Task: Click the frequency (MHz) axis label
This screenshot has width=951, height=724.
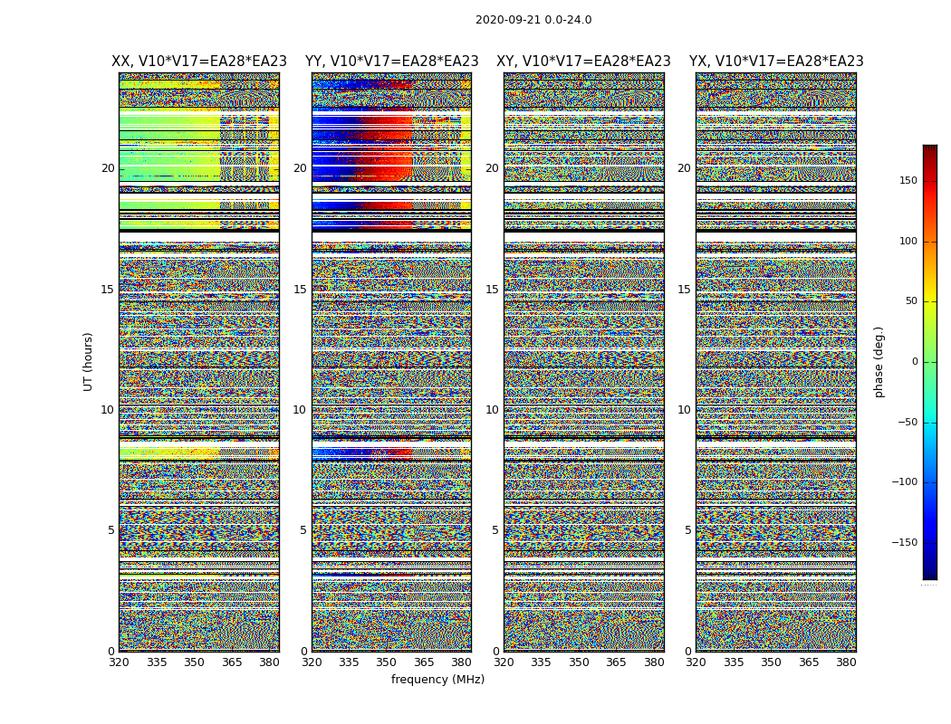Action: coord(437,679)
